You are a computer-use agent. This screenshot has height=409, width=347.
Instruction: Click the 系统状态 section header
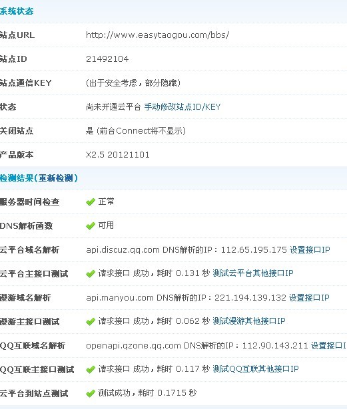pos(17,11)
